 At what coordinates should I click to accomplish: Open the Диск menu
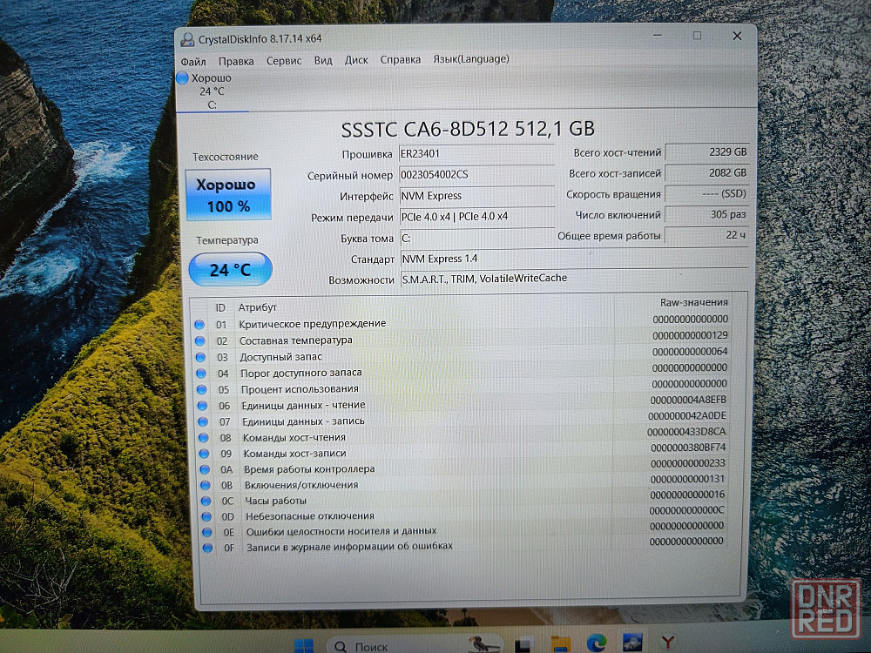[x=356, y=60]
